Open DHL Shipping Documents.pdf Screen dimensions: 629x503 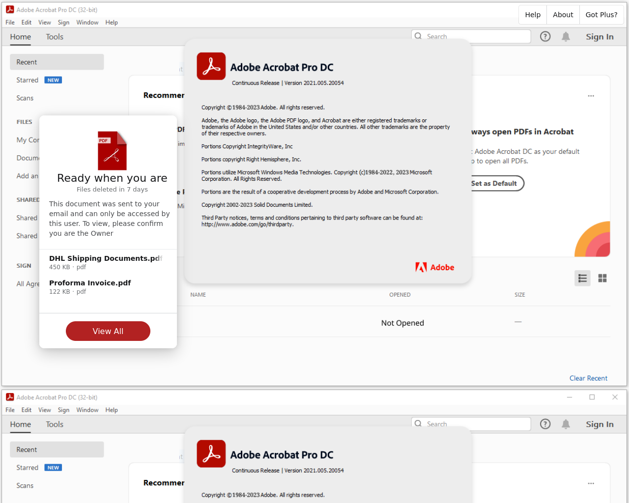(x=105, y=258)
